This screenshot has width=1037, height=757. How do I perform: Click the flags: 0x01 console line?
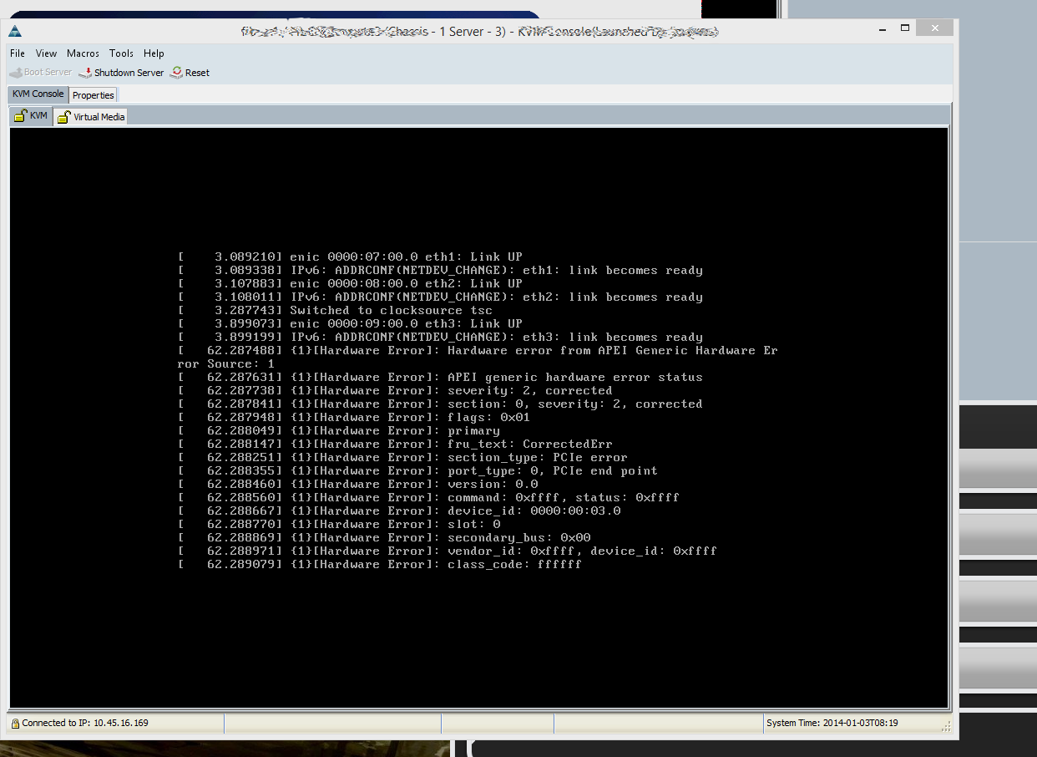[x=354, y=417]
